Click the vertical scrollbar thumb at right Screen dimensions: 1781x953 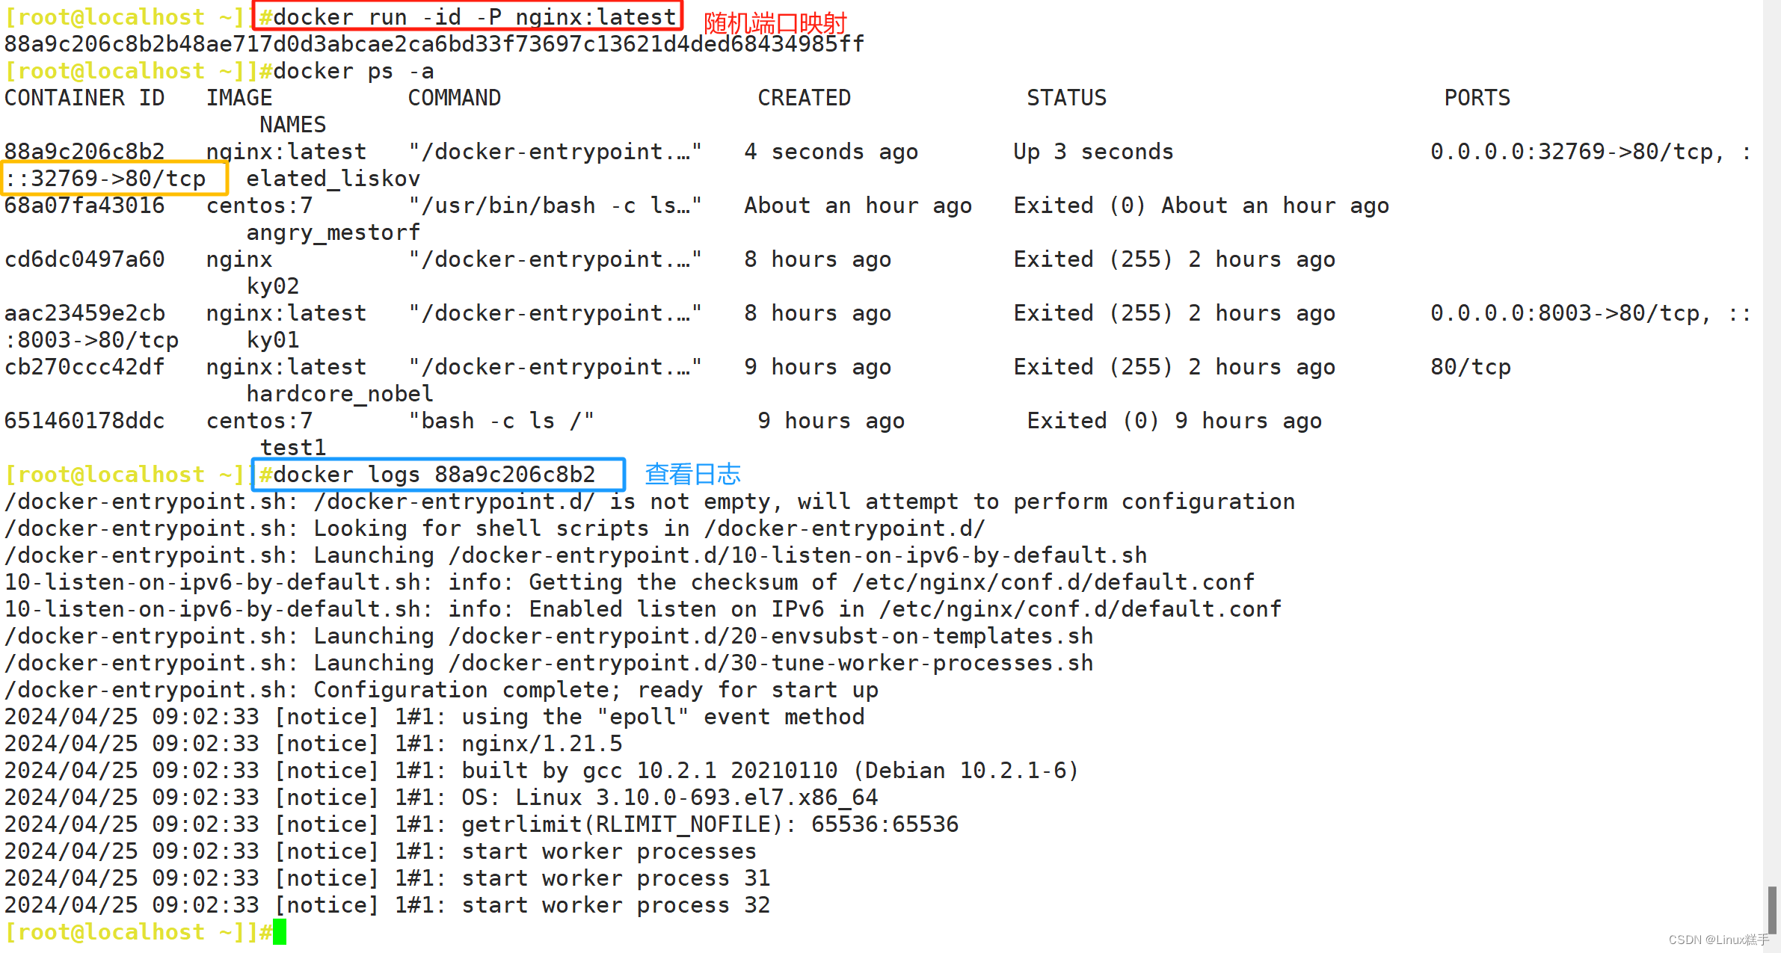[1771, 909]
